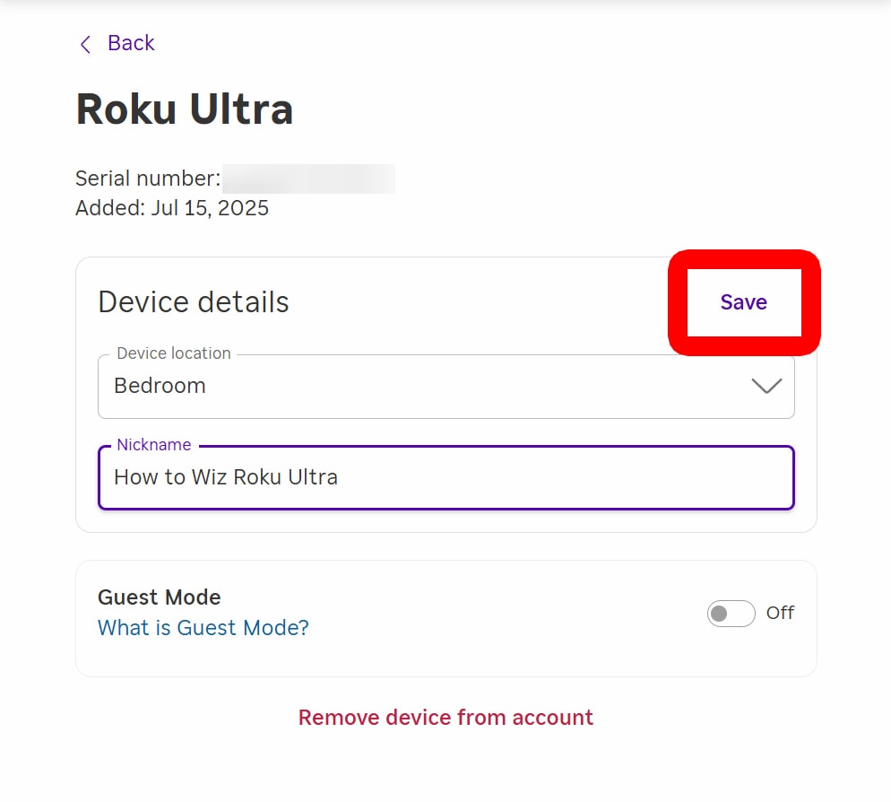The height and width of the screenshot is (802, 891).
Task: Click the dropdown chevron on Device location
Action: 766,386
